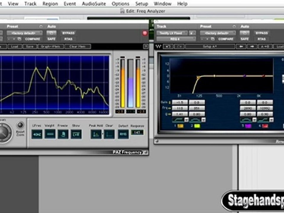Toggle SAFE in the REQ 4 window
Viewport: 284px width, 213px height.
(x=245, y=39)
